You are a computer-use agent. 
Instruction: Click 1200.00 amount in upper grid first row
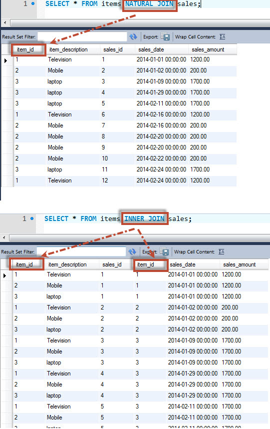[200, 59]
